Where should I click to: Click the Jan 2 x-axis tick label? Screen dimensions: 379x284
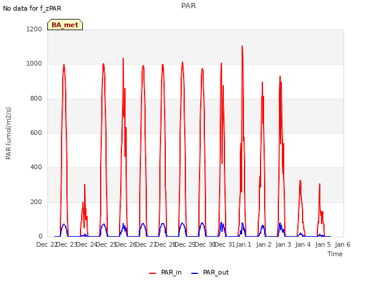point(264,244)
